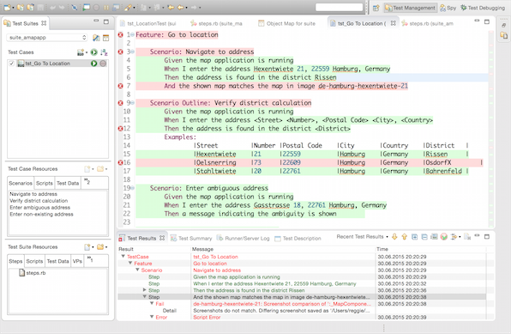The image size is (511, 334).
Task: Toggle the tst_Go To Location checkbox
Action: [x=12, y=64]
